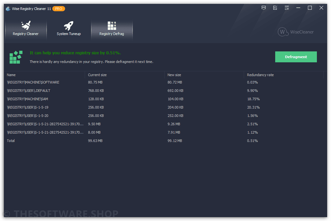Click the 7.91 MB new size value
331x221 pixels.
tap(174, 132)
